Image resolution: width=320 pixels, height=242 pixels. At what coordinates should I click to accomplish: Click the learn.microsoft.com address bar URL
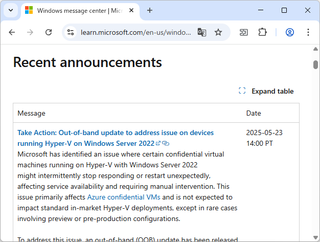(135, 32)
